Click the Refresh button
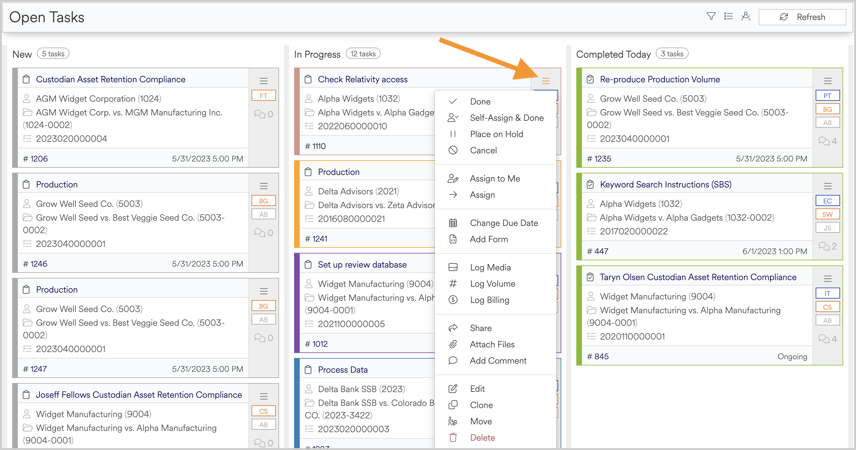 point(802,17)
